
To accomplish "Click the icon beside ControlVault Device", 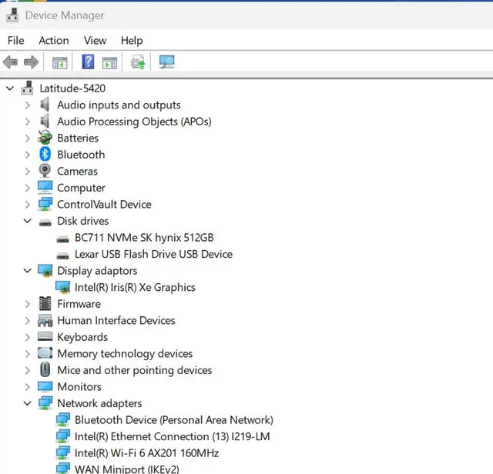I will point(45,204).
